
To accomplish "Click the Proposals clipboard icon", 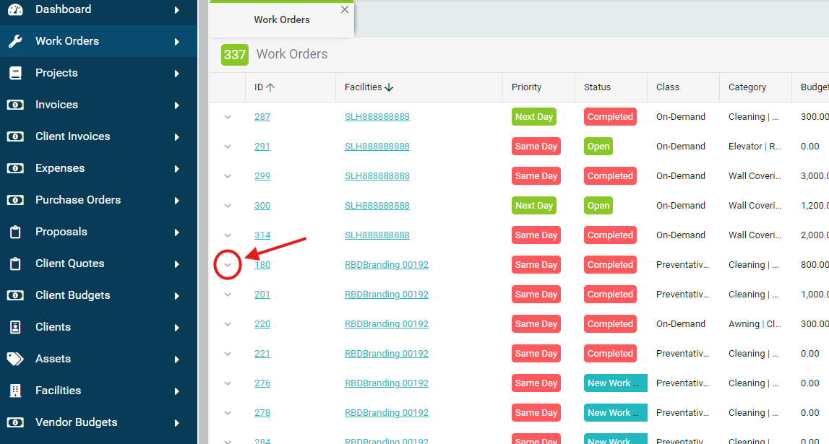I will (x=15, y=232).
